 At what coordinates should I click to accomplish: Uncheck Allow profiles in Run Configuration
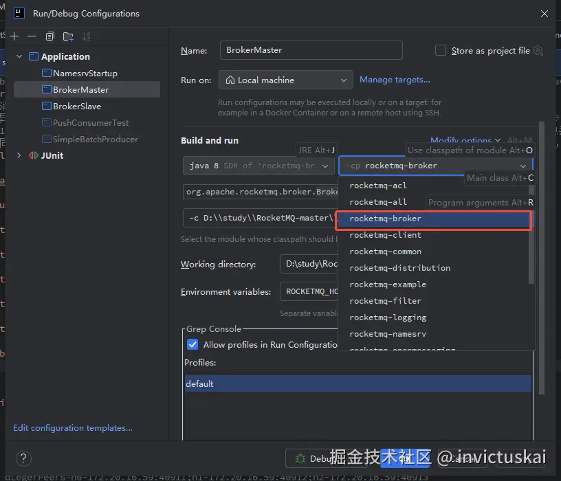192,344
